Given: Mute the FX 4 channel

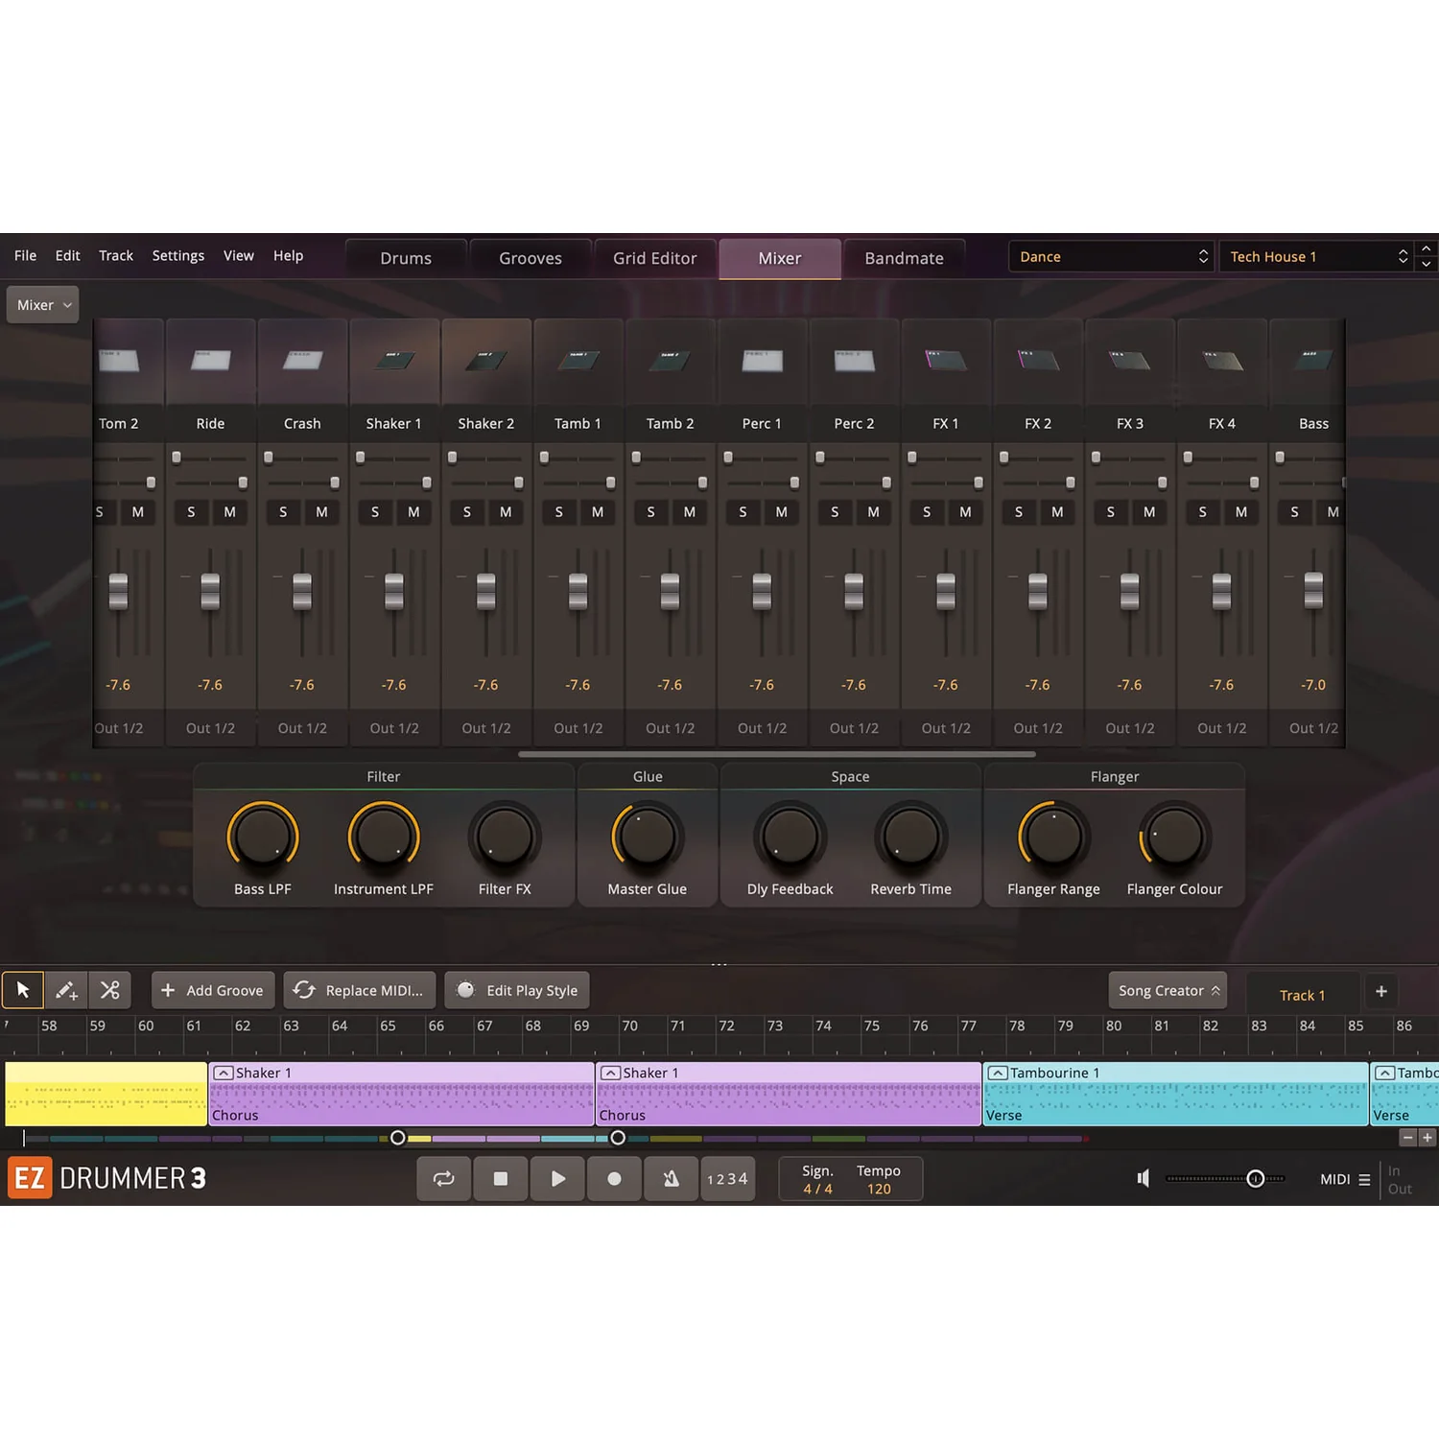Looking at the screenshot, I should (1241, 512).
